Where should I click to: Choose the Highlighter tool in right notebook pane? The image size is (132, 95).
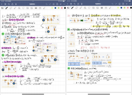pyautogui.click(x=81, y=8)
